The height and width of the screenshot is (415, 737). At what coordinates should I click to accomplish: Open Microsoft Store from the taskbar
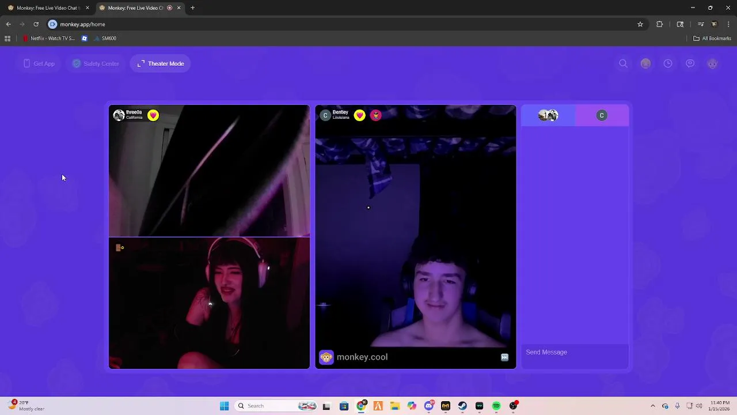(x=344, y=406)
